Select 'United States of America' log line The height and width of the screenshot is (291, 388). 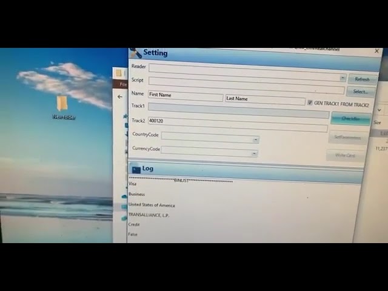[x=152, y=205]
